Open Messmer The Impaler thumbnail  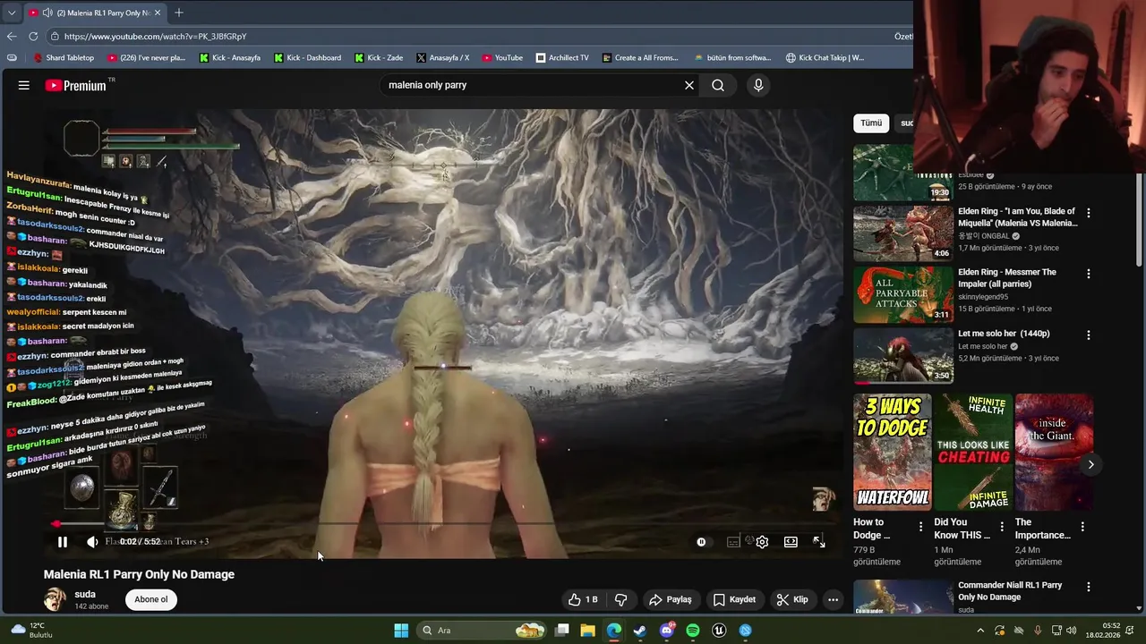[903, 294]
